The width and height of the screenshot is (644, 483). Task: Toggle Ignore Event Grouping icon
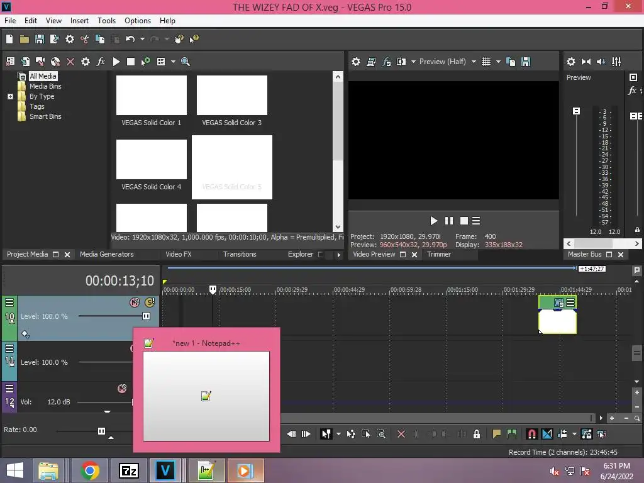coord(602,434)
